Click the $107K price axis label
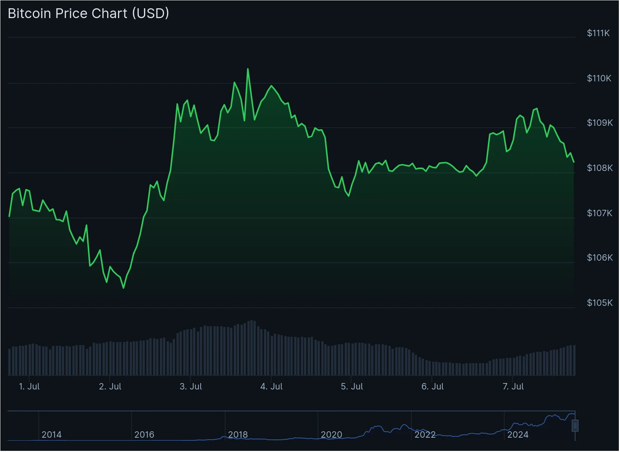The height and width of the screenshot is (452, 620). click(x=600, y=213)
